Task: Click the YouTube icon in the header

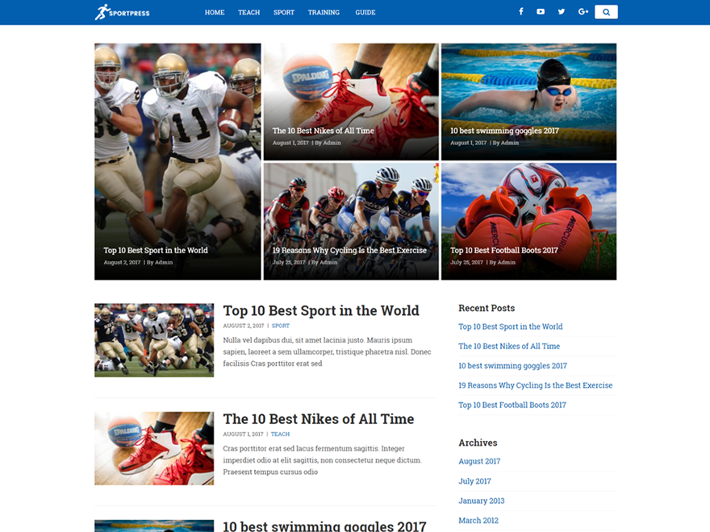Action: coord(541,11)
